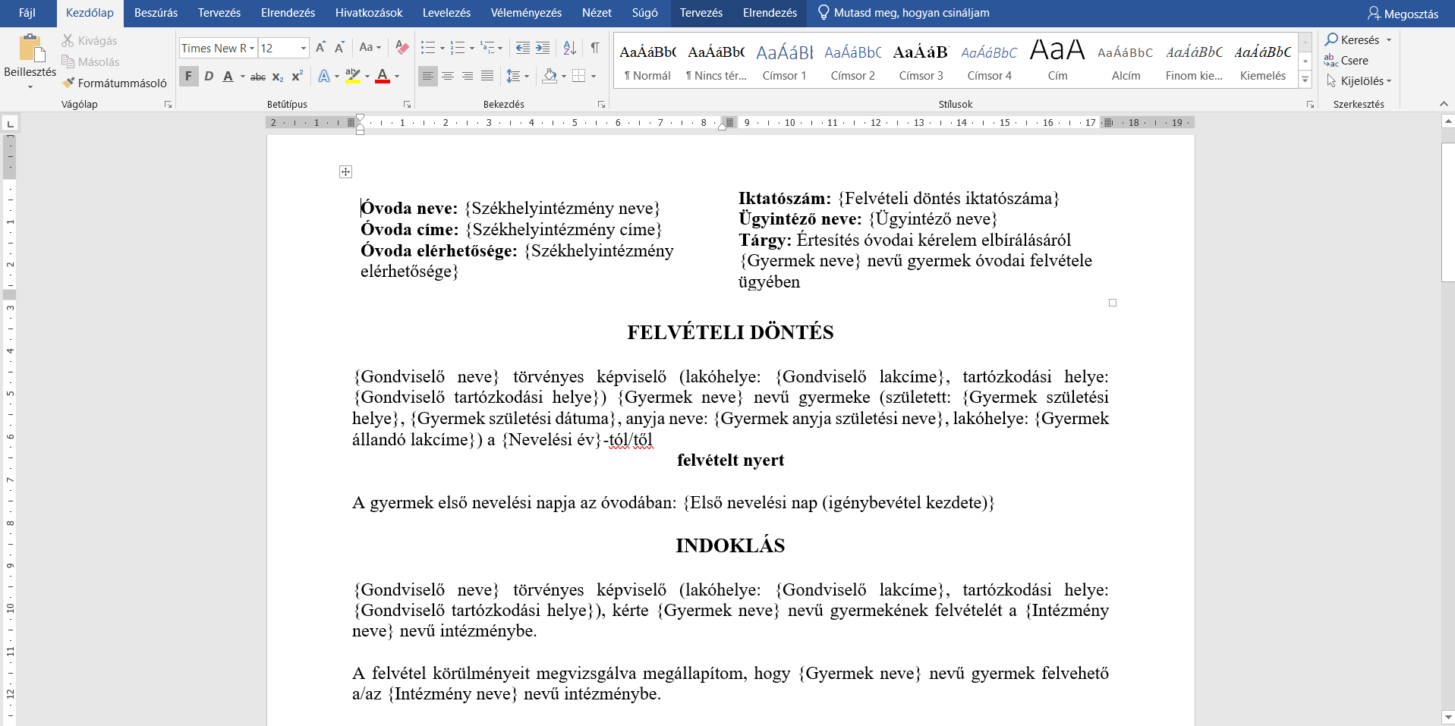Click the multilevel list icon
The width and height of the screenshot is (1455, 726).
tap(487, 48)
